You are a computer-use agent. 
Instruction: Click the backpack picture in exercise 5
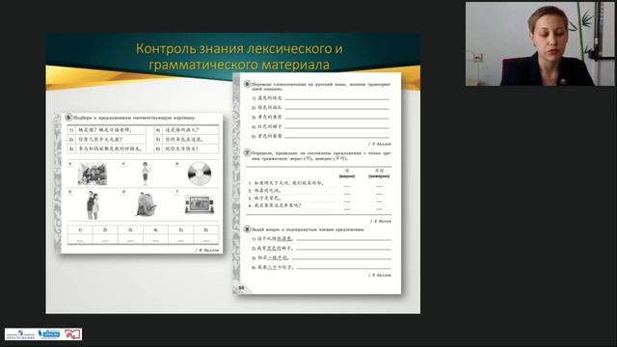click(147, 204)
